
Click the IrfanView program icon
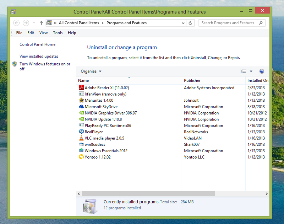click(x=81, y=94)
